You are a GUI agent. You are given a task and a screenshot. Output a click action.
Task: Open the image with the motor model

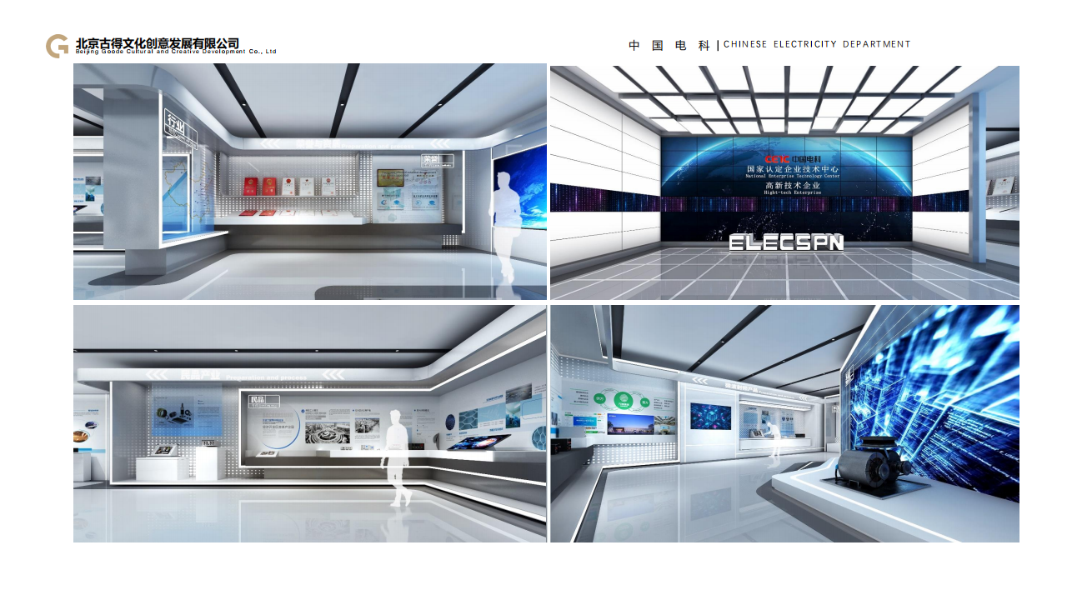click(x=784, y=423)
